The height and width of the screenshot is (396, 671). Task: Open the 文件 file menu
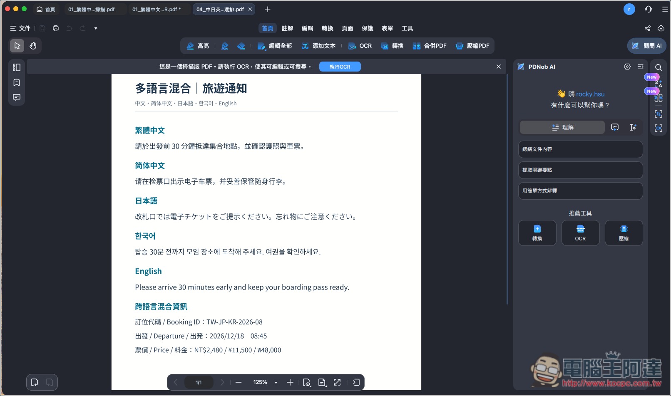click(20, 28)
